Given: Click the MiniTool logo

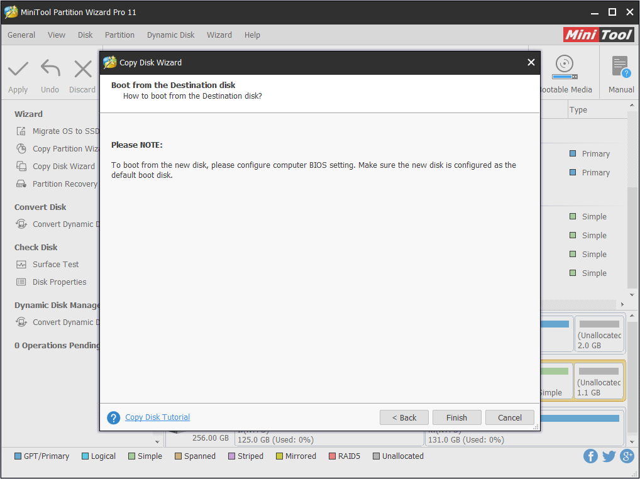Looking at the screenshot, I should point(599,35).
